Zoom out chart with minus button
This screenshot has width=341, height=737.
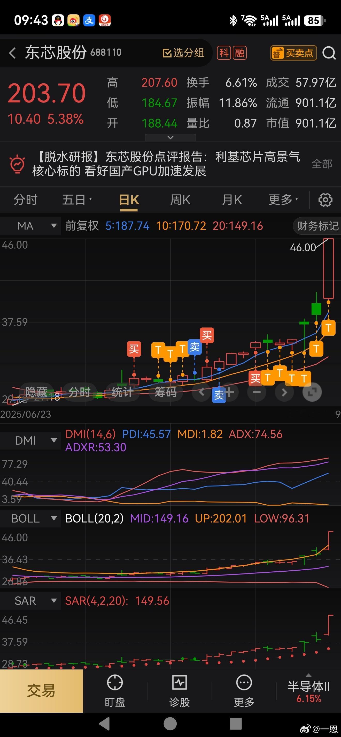pyautogui.click(x=257, y=392)
